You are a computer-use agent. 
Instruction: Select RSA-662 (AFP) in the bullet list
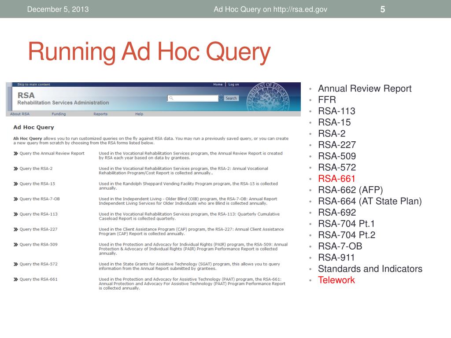350,190
